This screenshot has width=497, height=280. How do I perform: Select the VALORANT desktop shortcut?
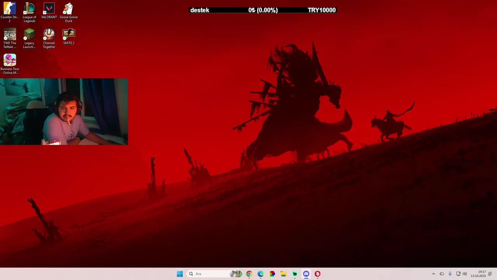click(49, 11)
